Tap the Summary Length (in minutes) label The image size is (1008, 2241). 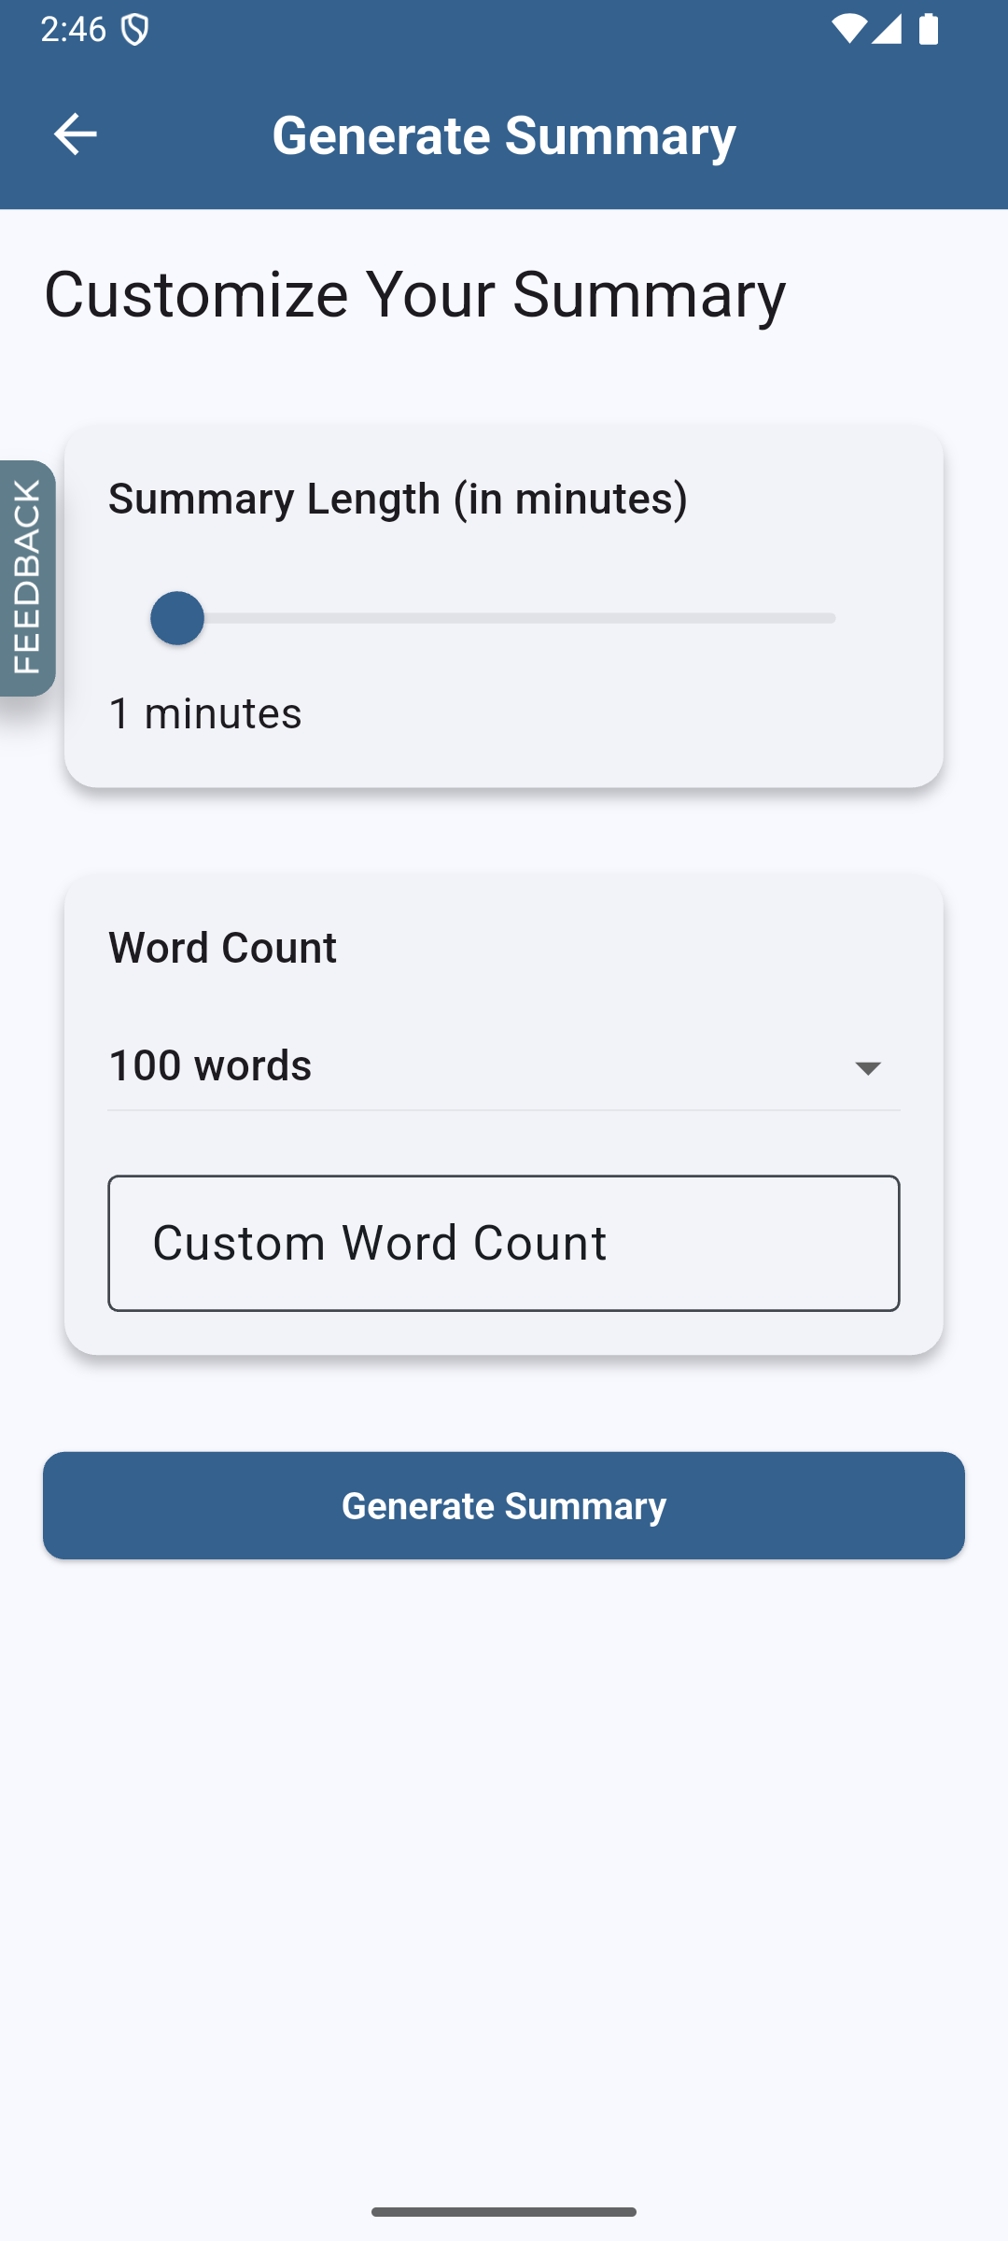tap(399, 499)
